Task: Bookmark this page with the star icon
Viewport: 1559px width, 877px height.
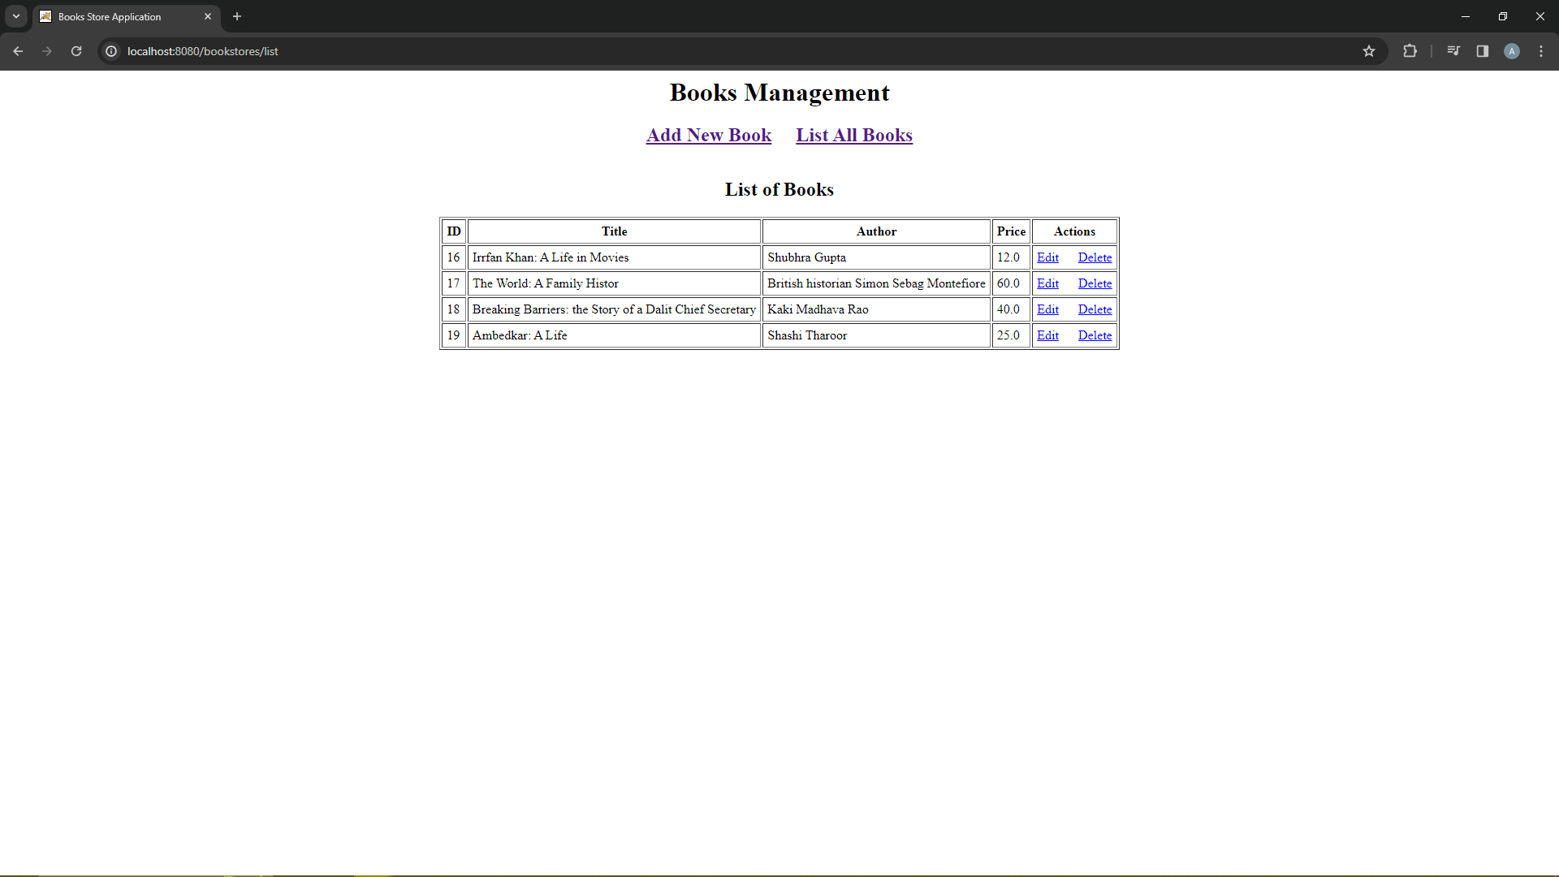Action: [1370, 51]
